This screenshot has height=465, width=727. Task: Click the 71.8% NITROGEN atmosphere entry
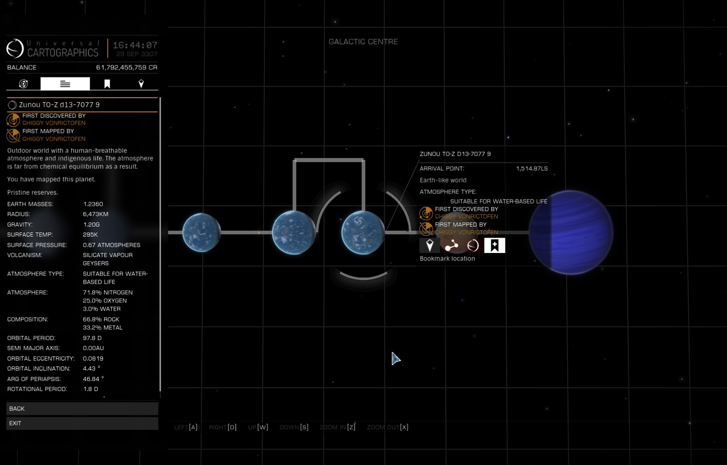(x=108, y=293)
